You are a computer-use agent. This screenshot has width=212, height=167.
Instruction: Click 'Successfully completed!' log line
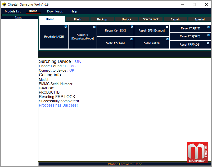point(59,101)
